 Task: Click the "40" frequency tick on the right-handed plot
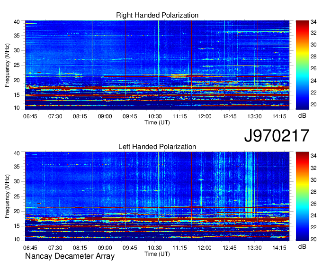click(17, 22)
